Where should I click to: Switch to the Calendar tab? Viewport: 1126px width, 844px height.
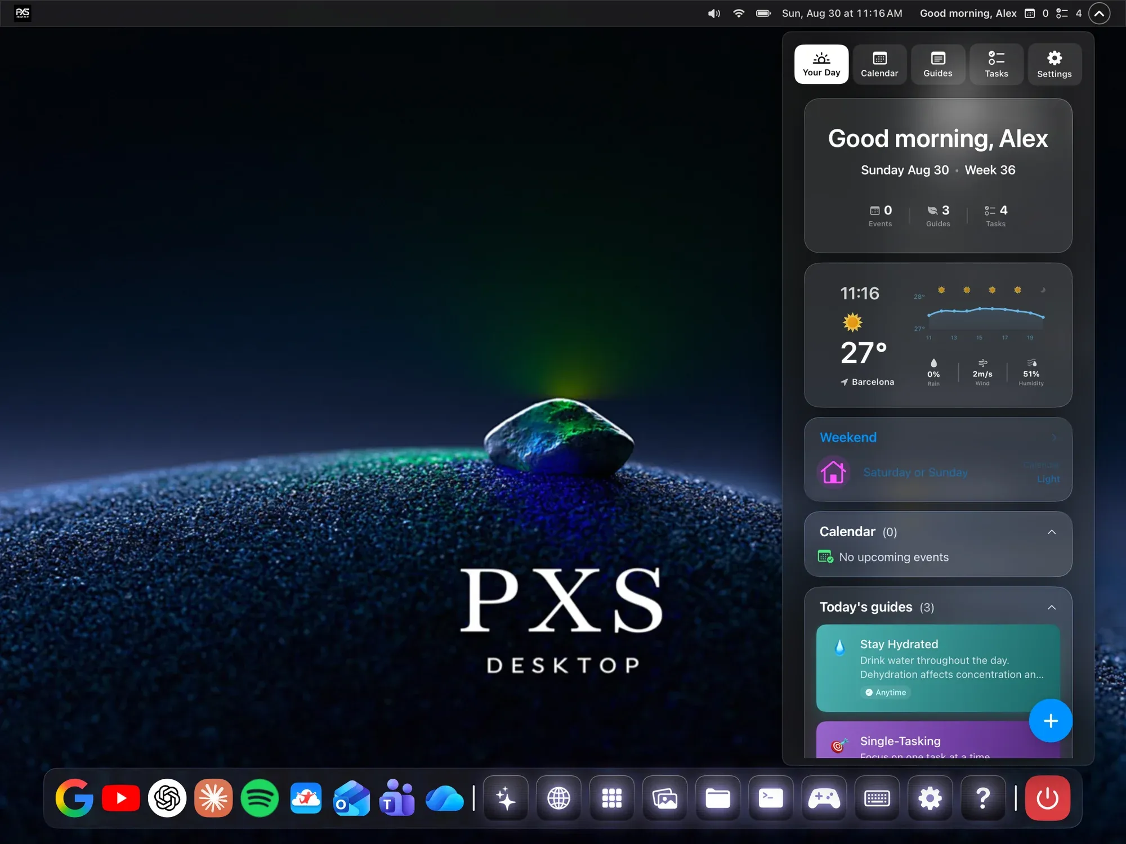(879, 64)
